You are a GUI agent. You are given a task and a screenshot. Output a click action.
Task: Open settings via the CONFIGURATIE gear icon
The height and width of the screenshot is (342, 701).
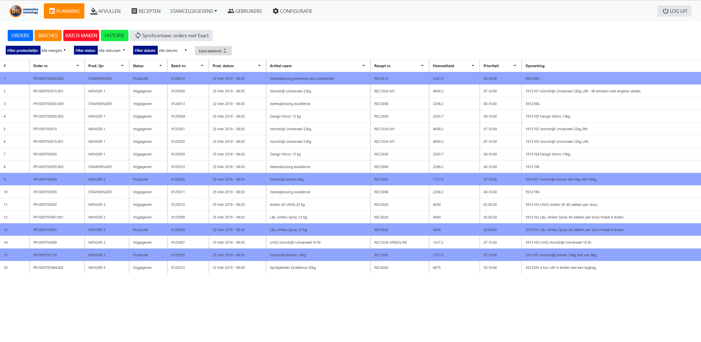pyautogui.click(x=275, y=11)
